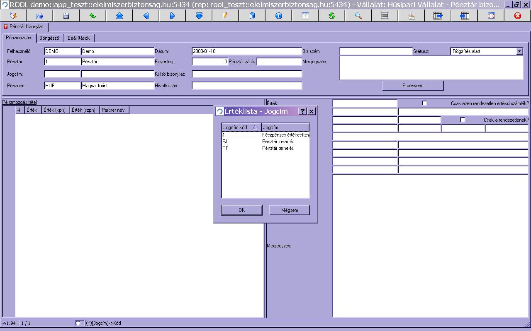Click the magnifying glass search icon

pyautogui.click(x=358, y=16)
